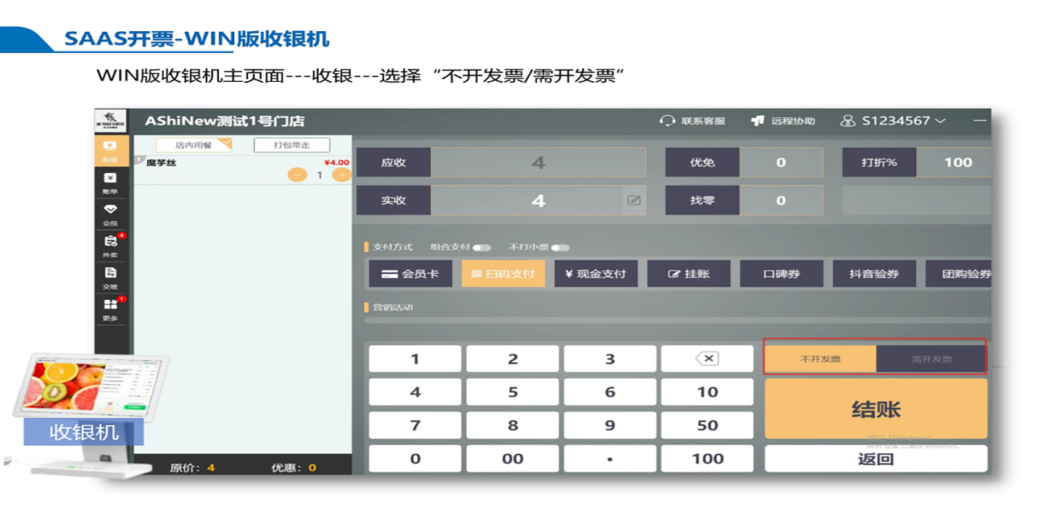Screen dimensions: 1051x507
Task: Click the 返回 return button
Action: pos(876,458)
